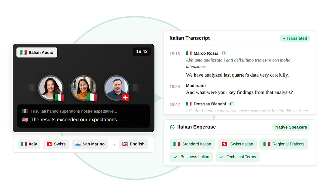The height and width of the screenshot is (196, 329).
Task: Switch to the Italian Transcript panel
Action: pos(189,38)
